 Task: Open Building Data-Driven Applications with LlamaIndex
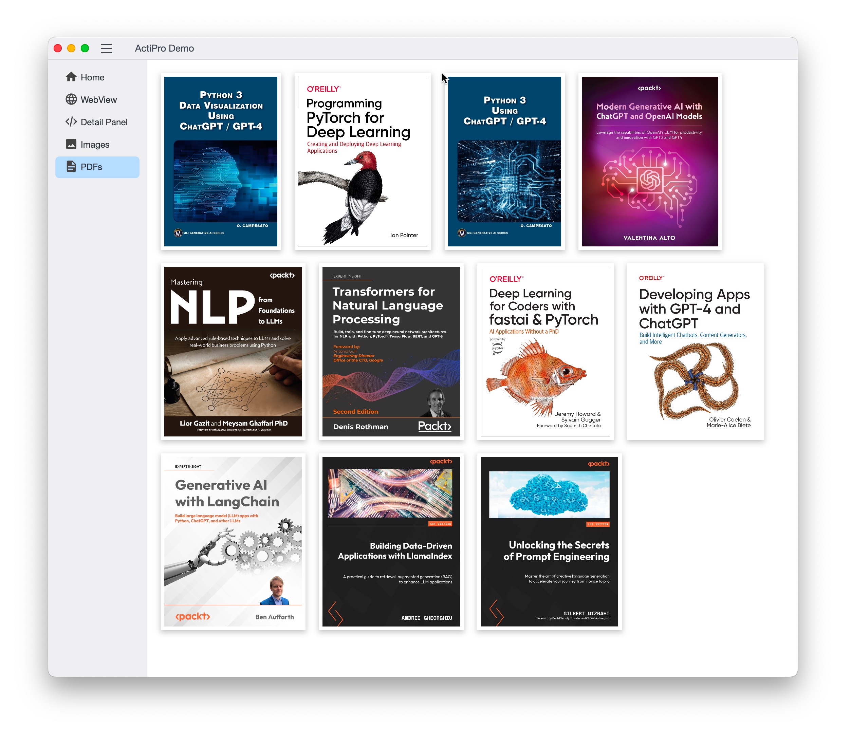[392, 542]
